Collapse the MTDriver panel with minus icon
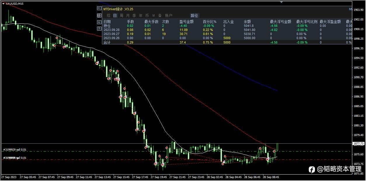 coord(99,9)
